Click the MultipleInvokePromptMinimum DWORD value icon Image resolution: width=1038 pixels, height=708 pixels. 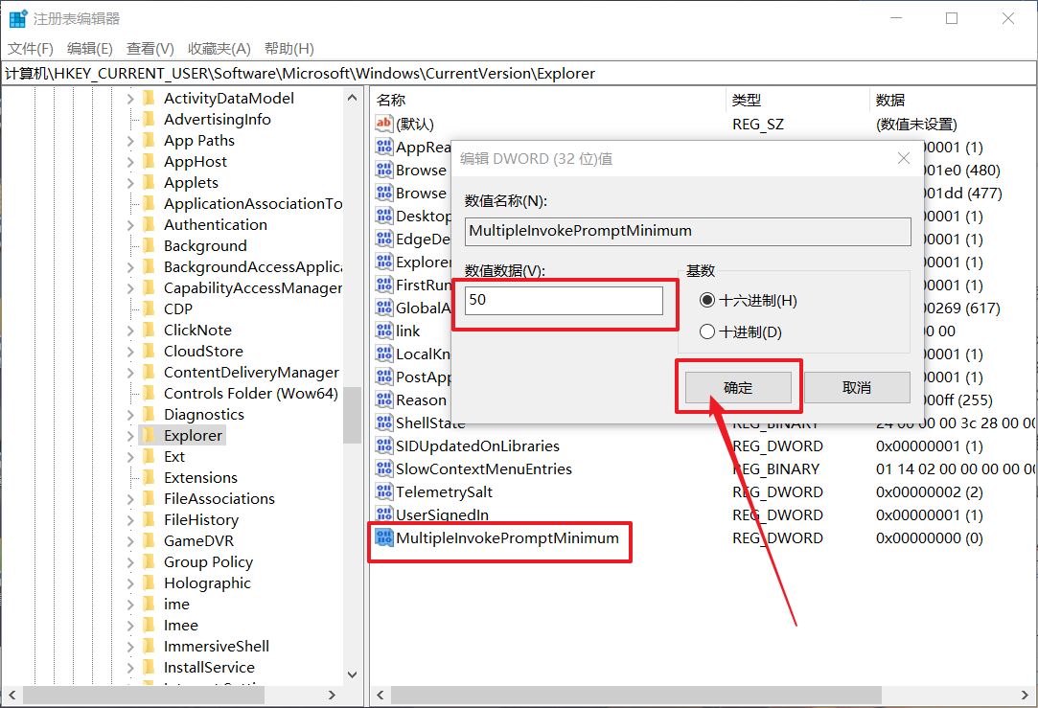(383, 538)
